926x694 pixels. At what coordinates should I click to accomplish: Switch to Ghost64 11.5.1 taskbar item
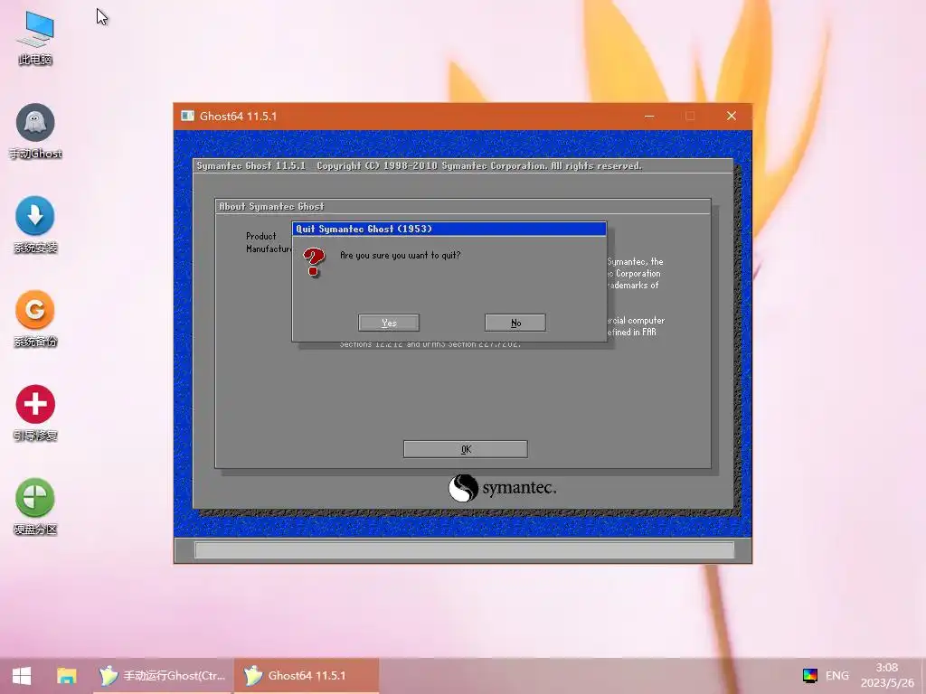(307, 676)
